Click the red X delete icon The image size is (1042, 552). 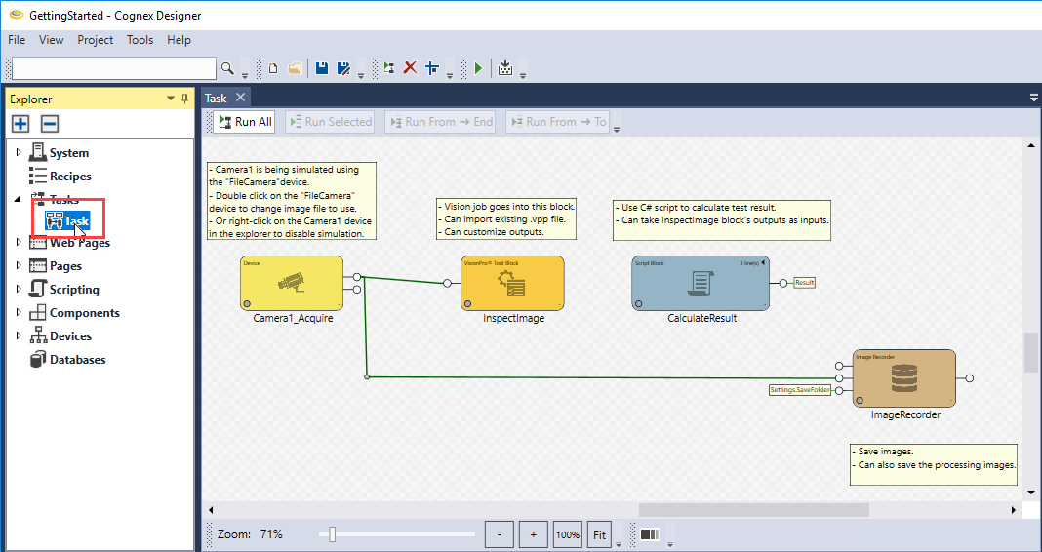[x=410, y=68]
